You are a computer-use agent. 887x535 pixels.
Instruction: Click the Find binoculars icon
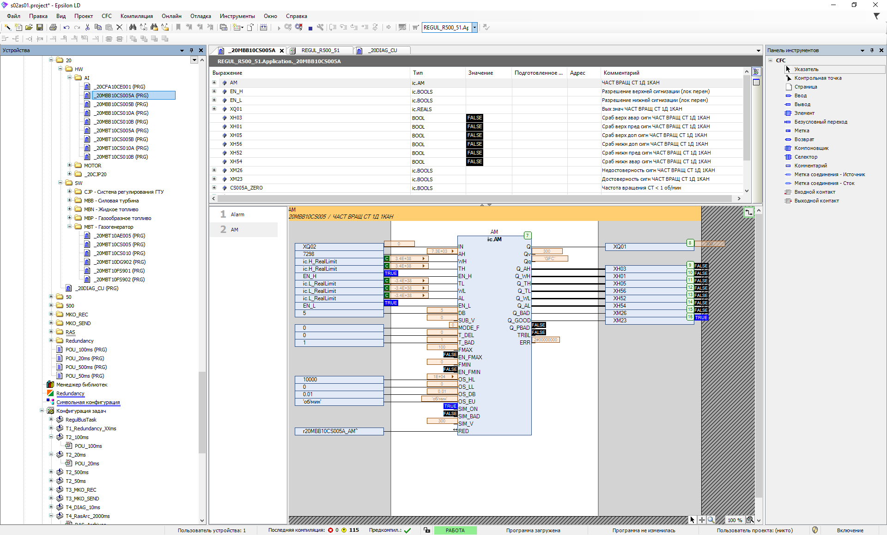tap(133, 28)
